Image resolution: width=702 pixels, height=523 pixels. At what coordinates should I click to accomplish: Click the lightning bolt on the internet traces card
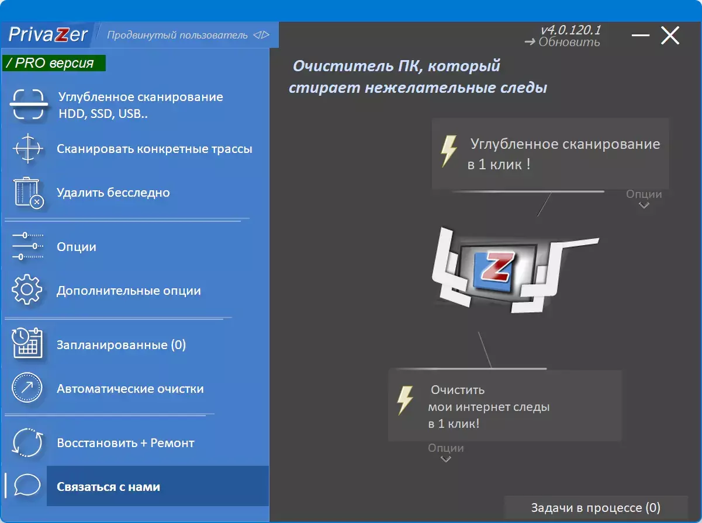tap(405, 400)
